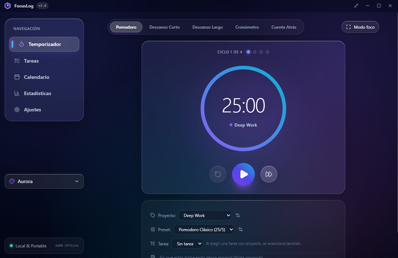The image size is (398, 258).
Task: Open project settings next to Proyecto
Action: pyautogui.click(x=238, y=215)
